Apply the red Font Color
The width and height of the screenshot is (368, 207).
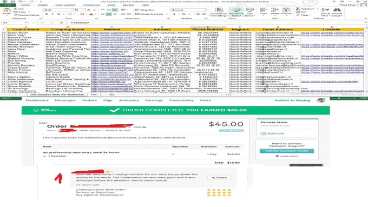point(91,14)
